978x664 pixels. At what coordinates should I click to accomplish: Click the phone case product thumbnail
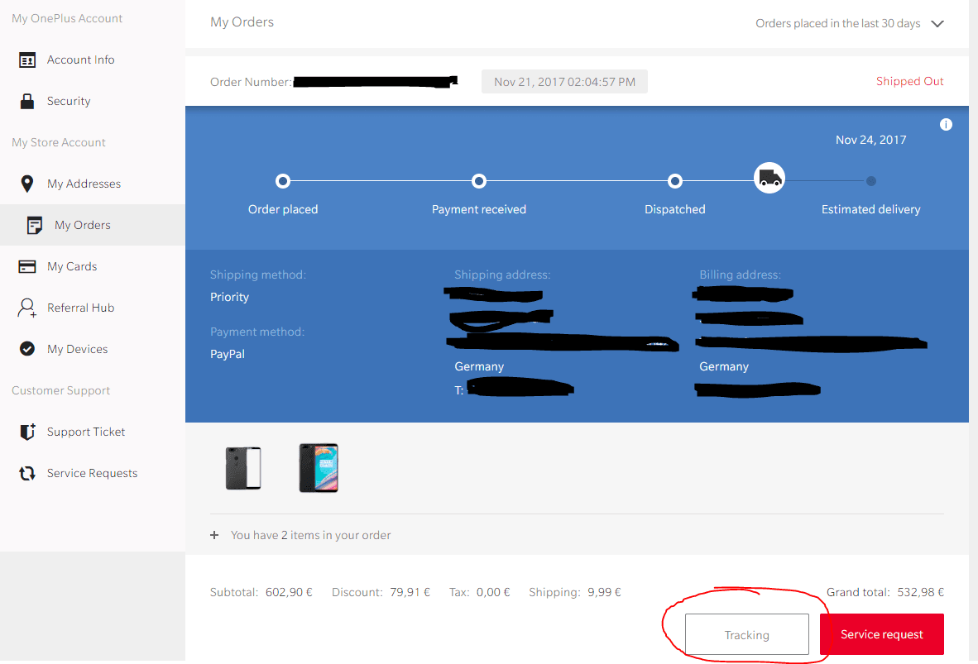(x=243, y=468)
